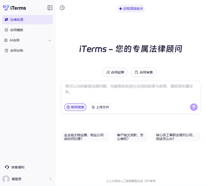Click 请登录 to log in
Screen dimensions: 206x186
coord(16,179)
